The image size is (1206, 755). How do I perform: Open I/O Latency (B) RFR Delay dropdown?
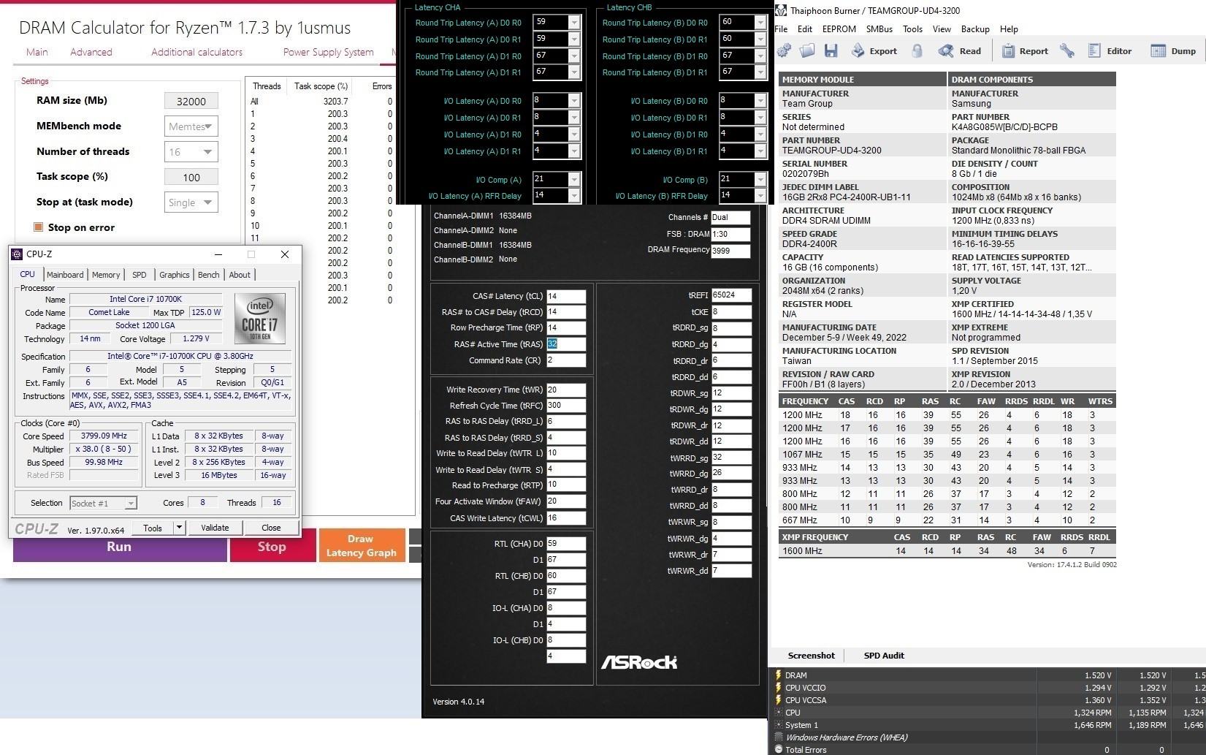tap(760, 196)
